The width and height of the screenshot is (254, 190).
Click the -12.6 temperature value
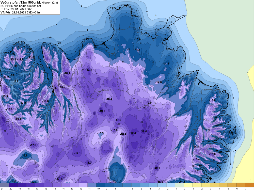158,82
